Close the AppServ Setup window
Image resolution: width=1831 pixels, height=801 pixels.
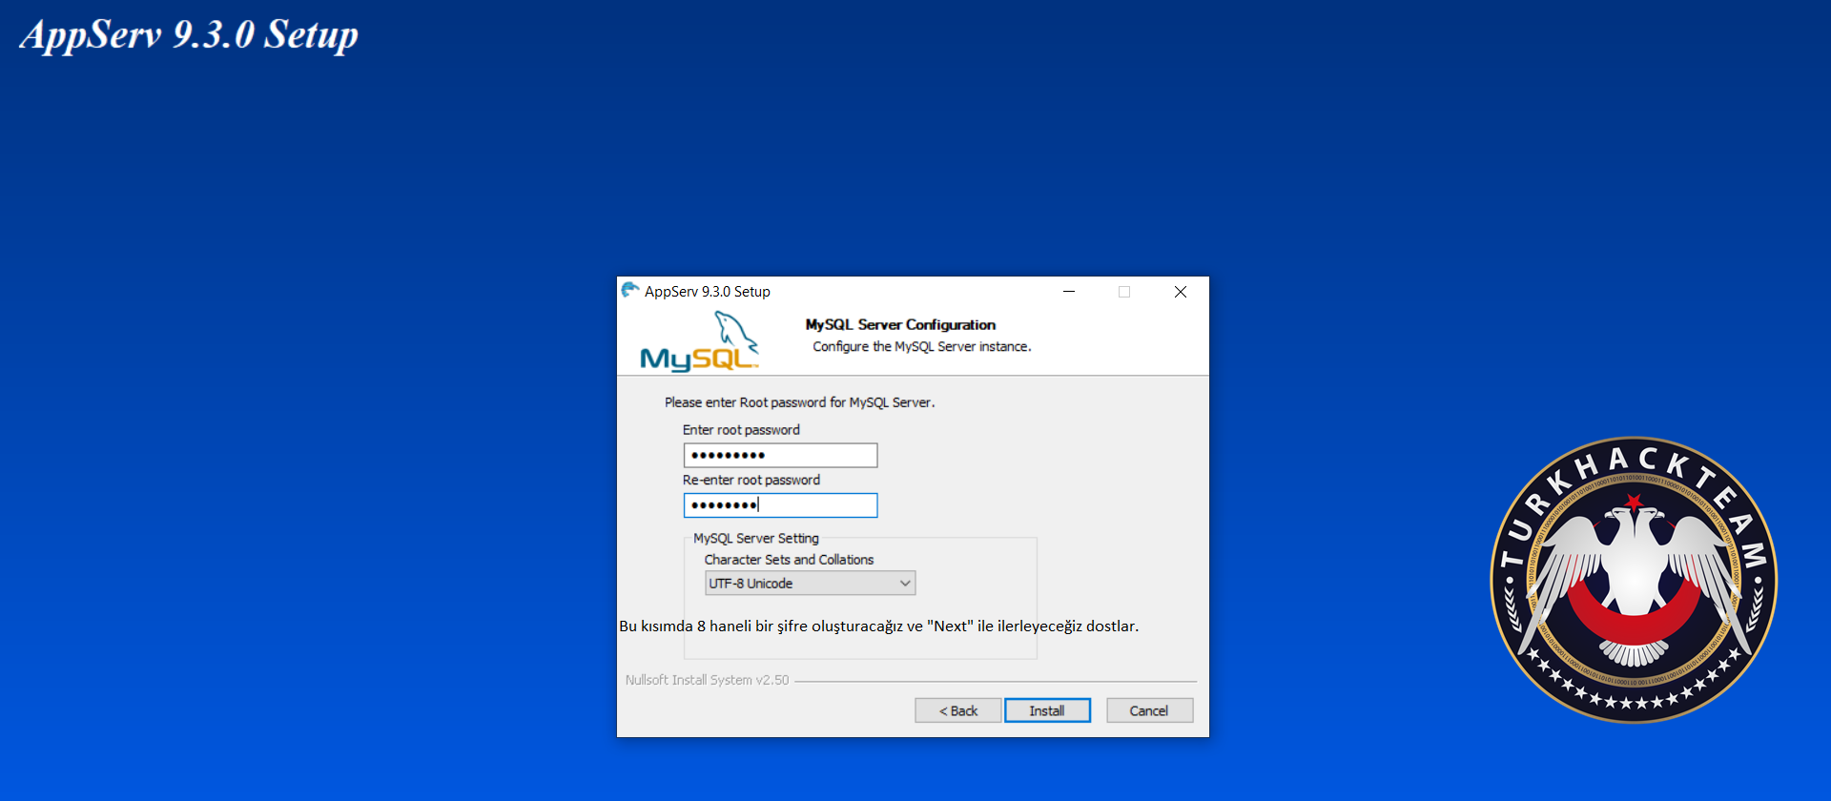1181,292
